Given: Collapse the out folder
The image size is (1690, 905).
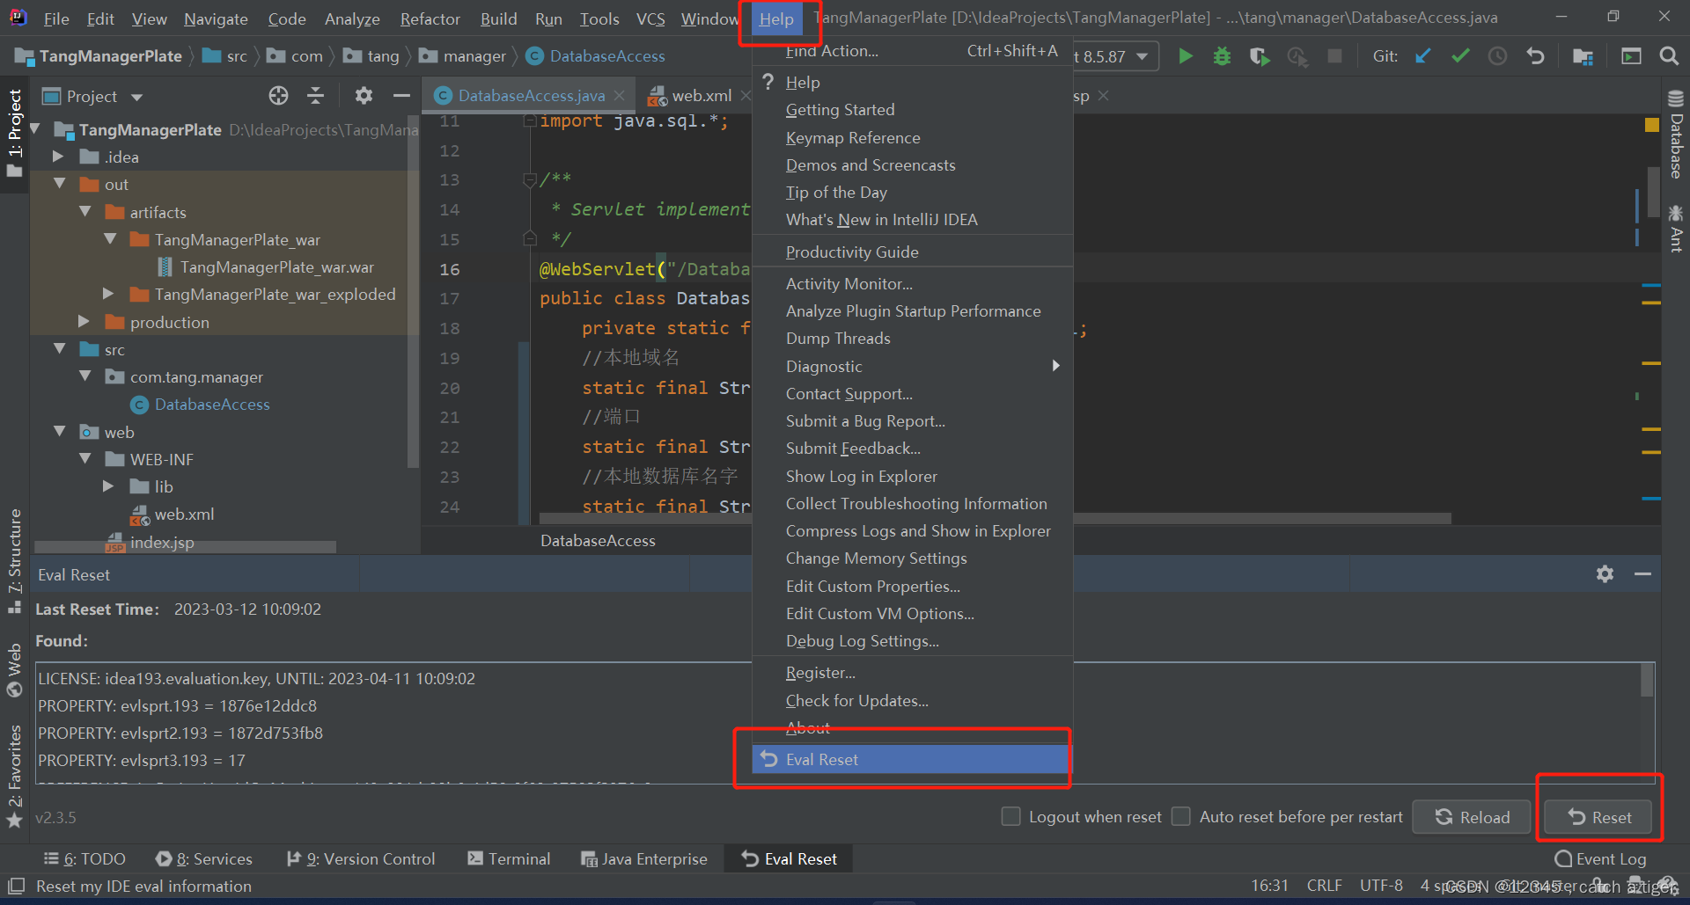Looking at the screenshot, I should [59, 184].
